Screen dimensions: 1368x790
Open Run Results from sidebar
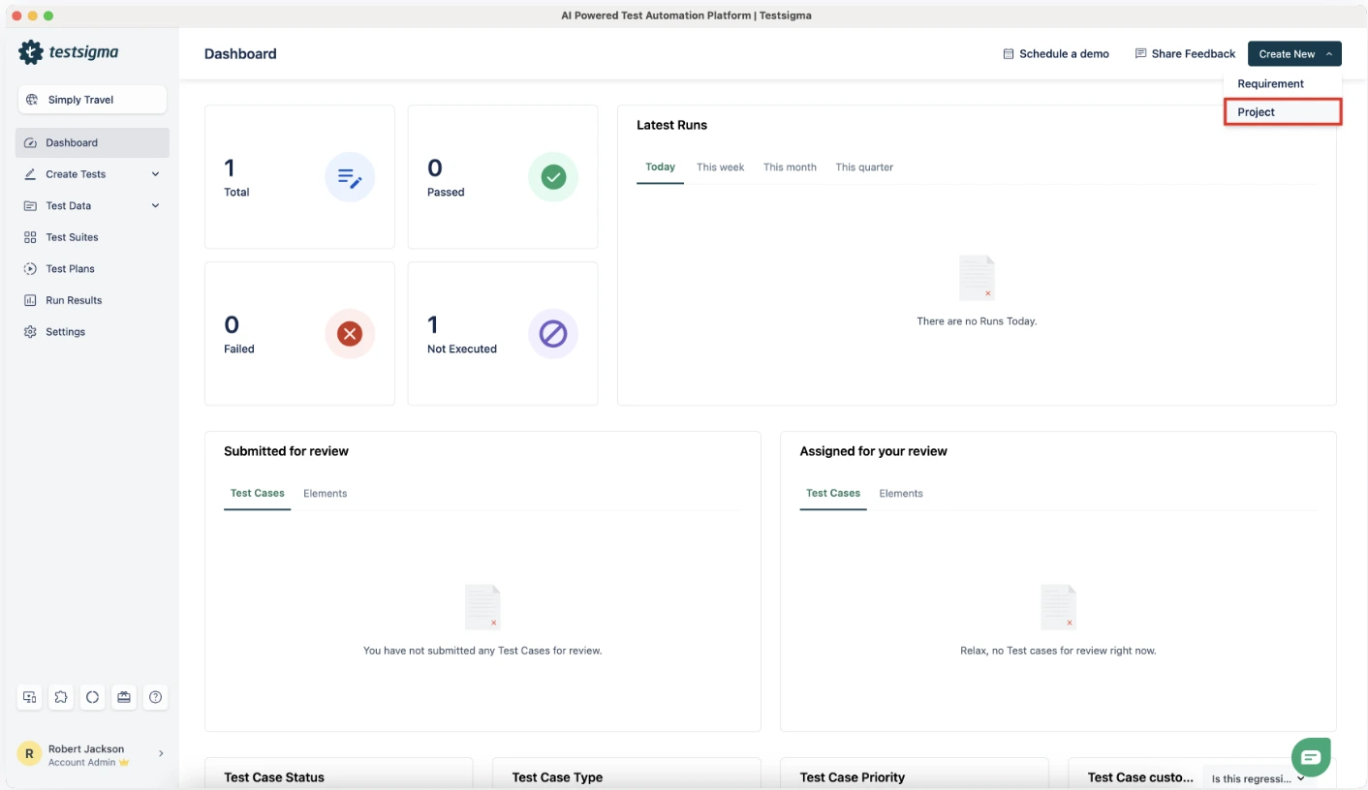(74, 300)
